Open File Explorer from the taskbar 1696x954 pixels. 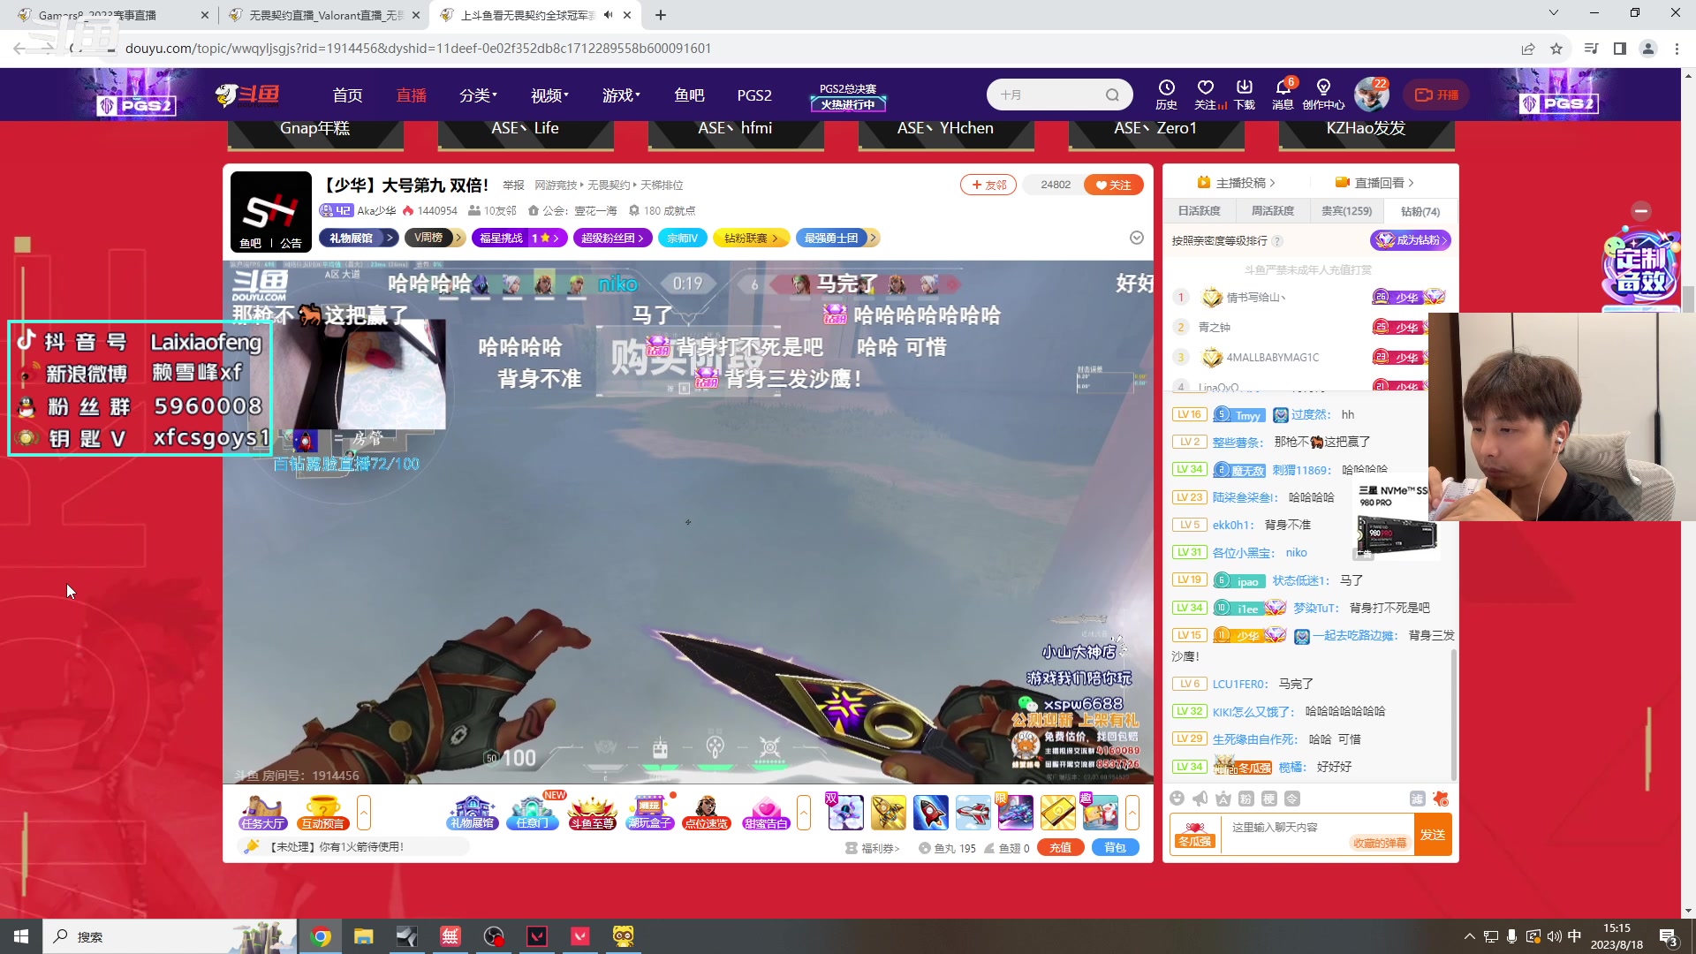tap(364, 936)
